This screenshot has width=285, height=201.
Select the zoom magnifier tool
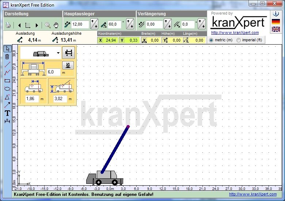click(x=47, y=25)
